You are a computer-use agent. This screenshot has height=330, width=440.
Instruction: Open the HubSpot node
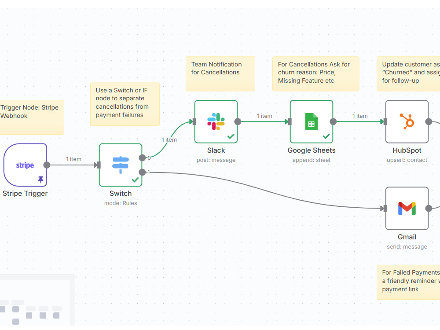click(x=407, y=121)
